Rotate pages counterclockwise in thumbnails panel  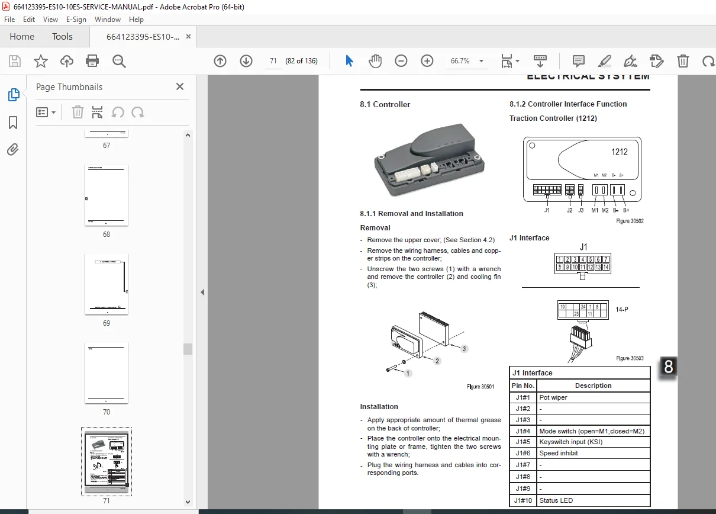coord(118,112)
